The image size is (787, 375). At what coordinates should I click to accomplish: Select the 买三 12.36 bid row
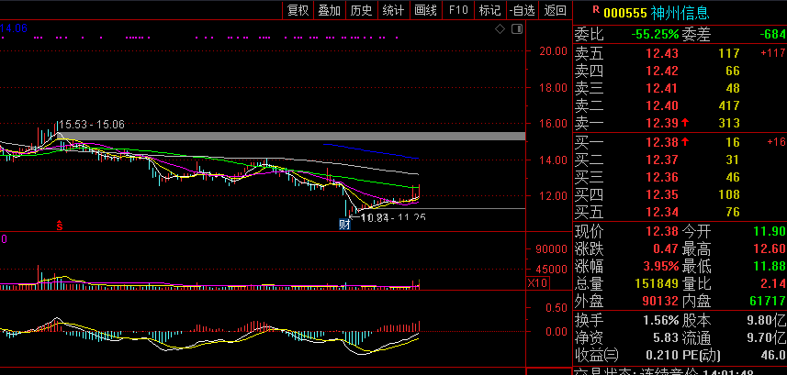pos(680,177)
